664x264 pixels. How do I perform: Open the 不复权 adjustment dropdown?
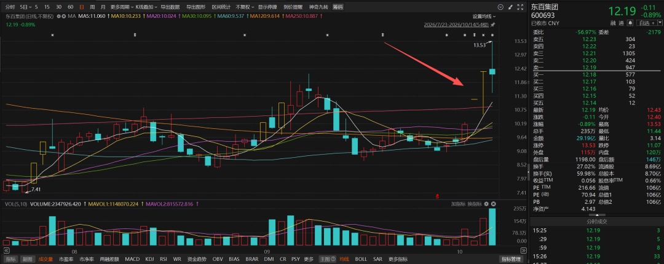(244, 7)
